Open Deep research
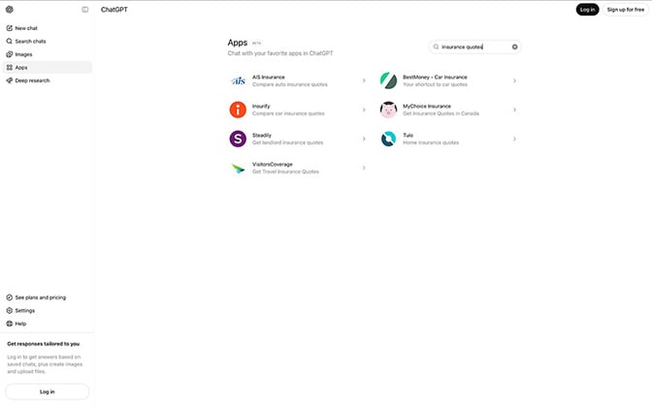 [47, 80]
